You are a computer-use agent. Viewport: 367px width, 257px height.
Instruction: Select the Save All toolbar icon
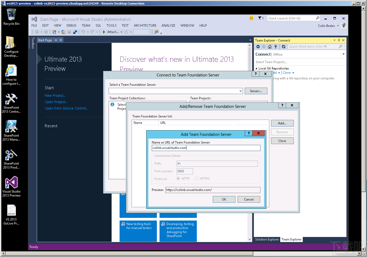[75, 32]
